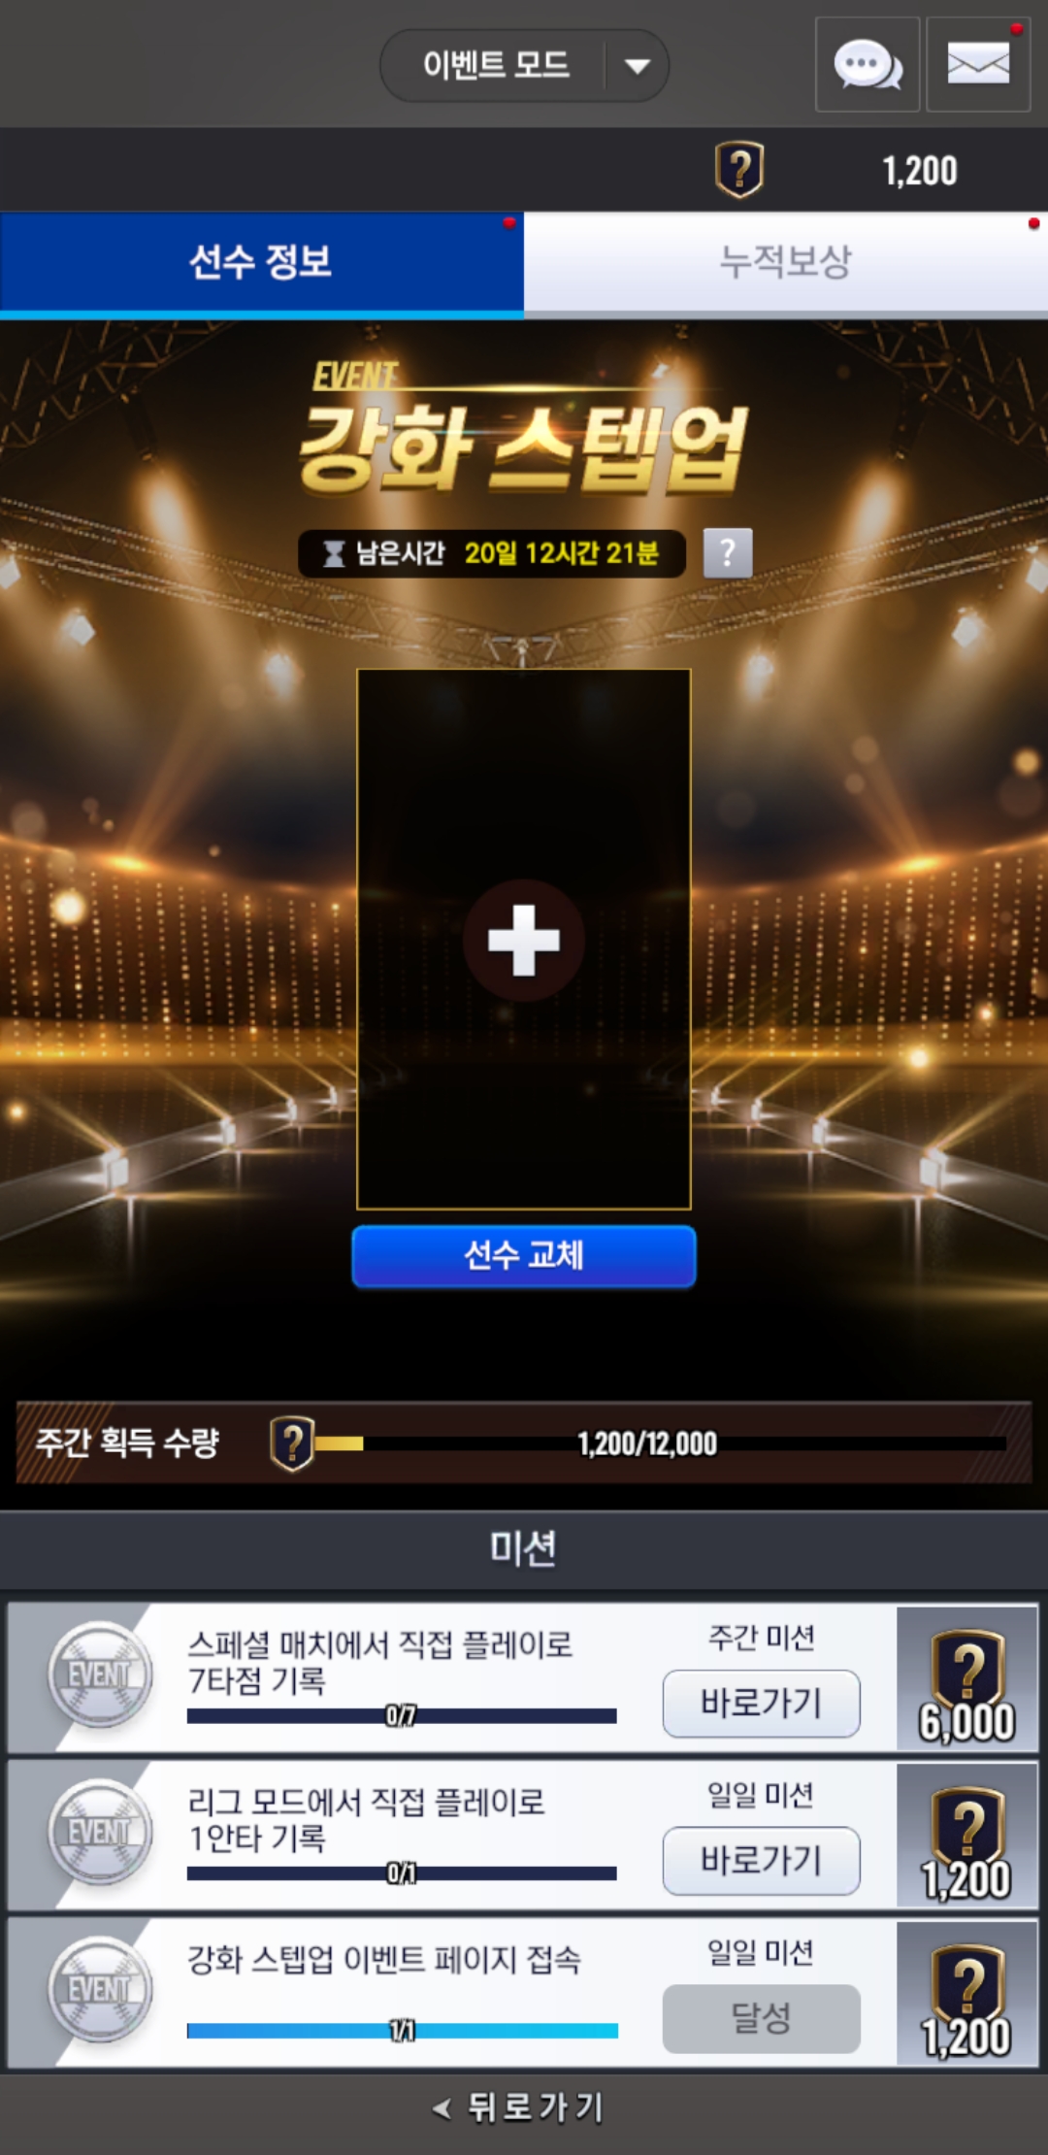
Task: Click 바로가기 for the weekly 7타점 mission
Action: pos(762,1704)
